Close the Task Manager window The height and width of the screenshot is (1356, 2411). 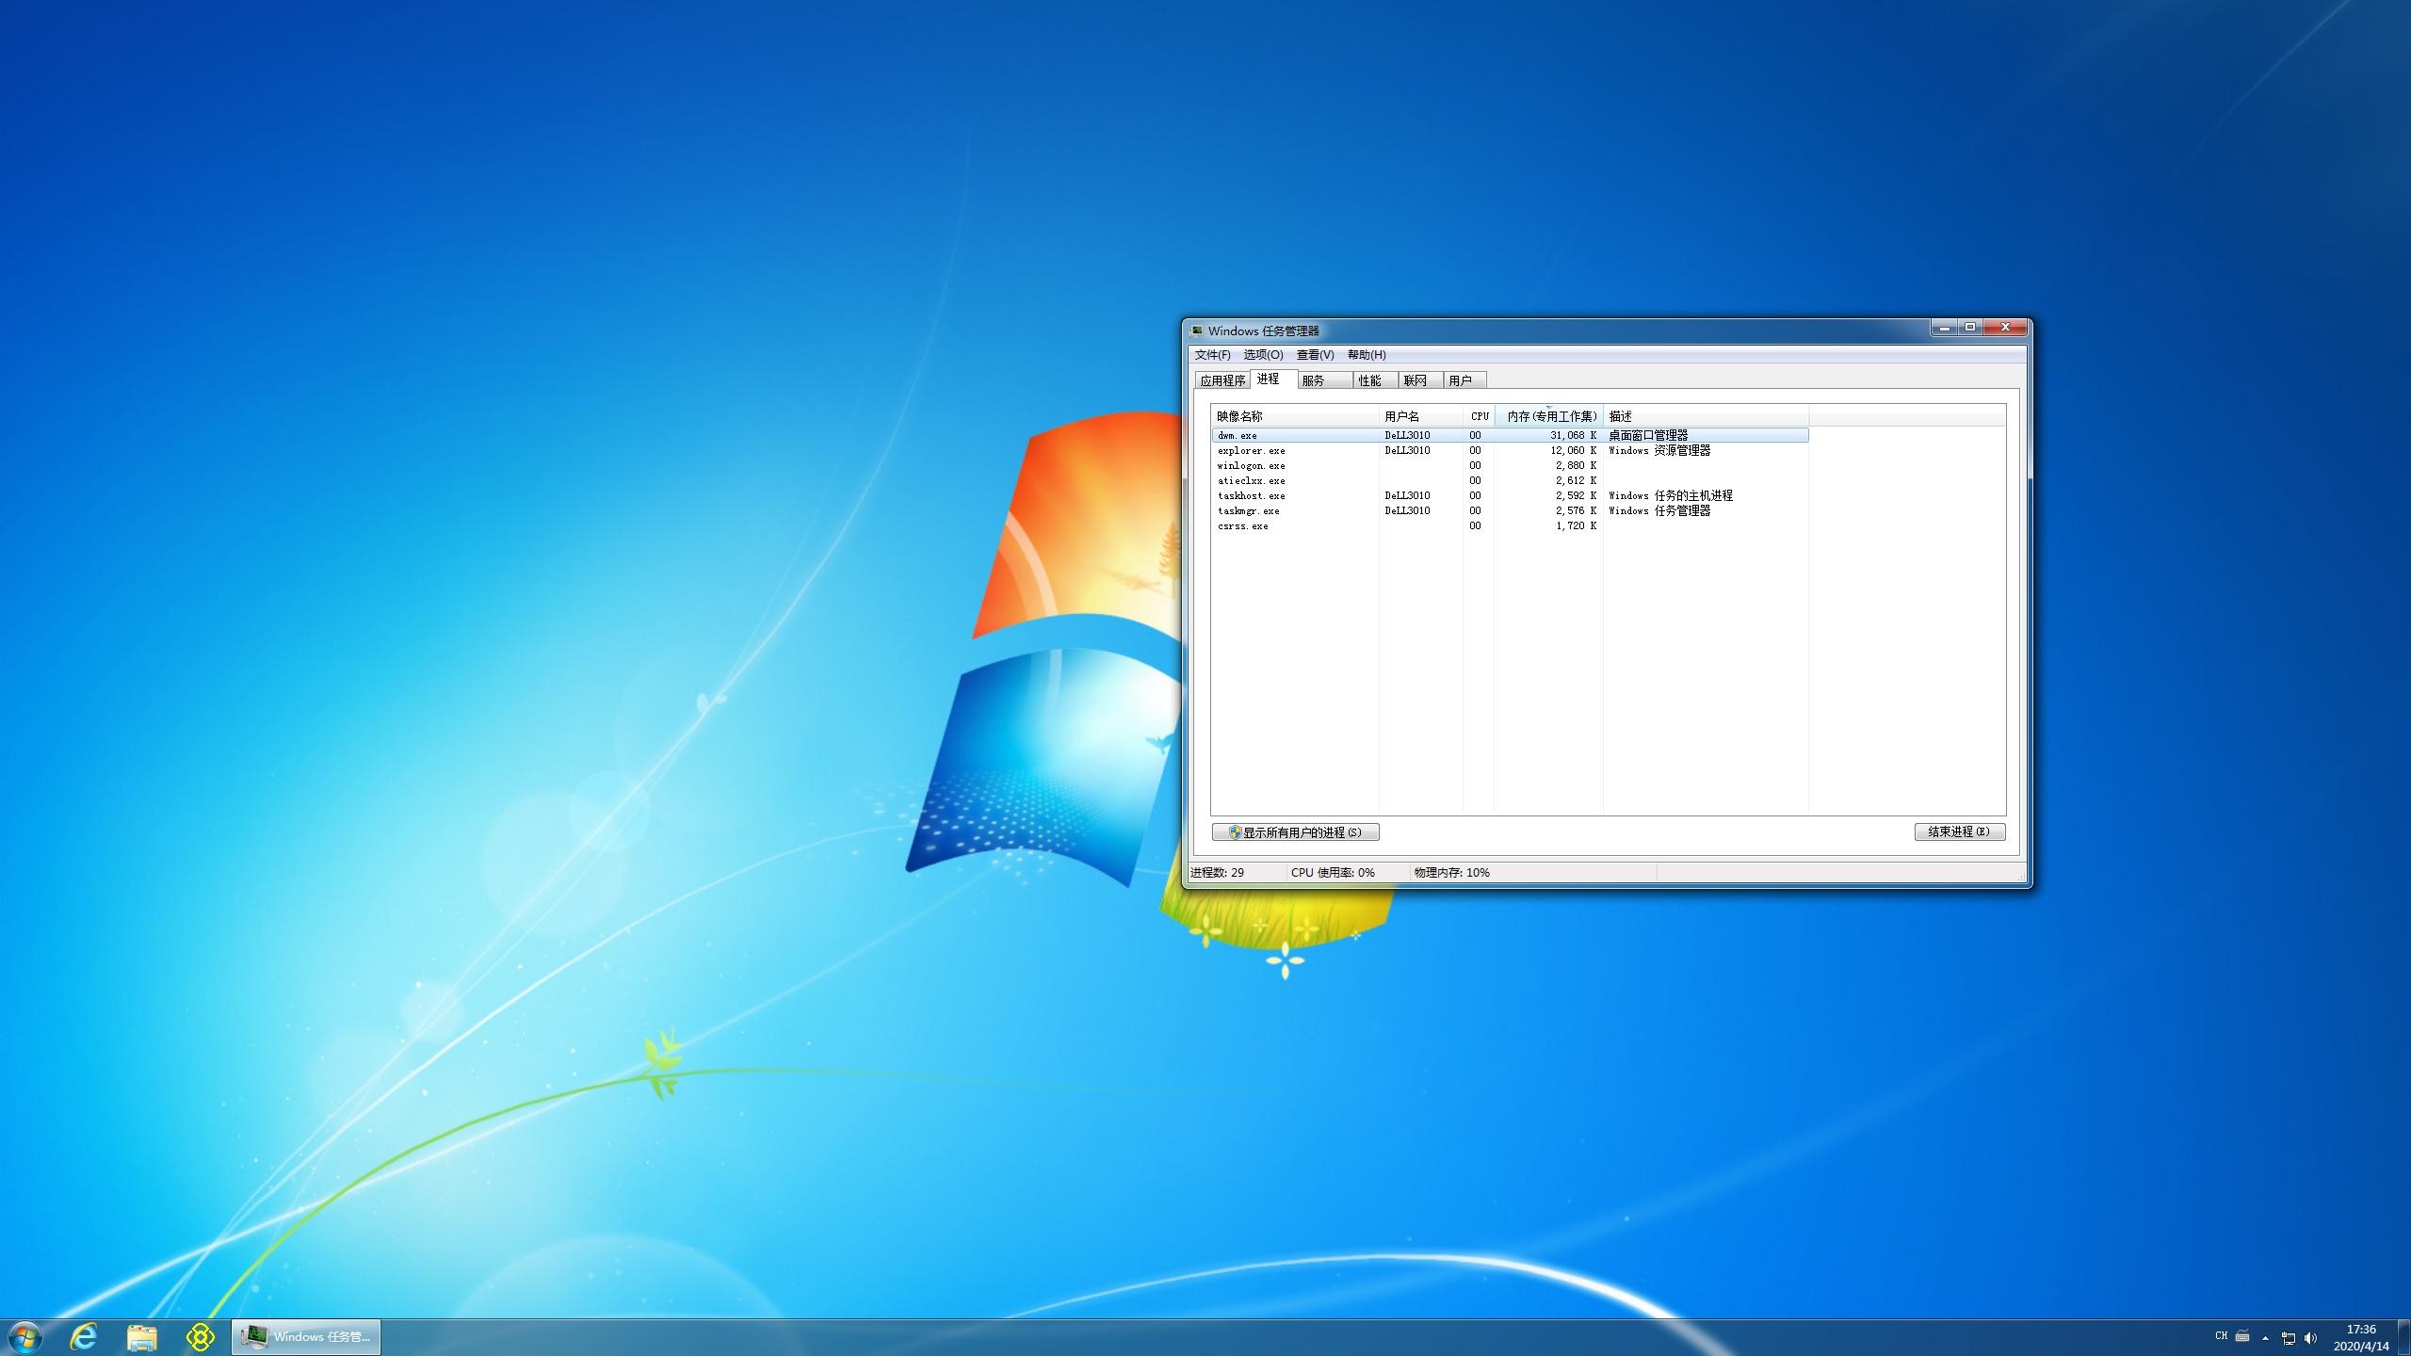point(2005,328)
